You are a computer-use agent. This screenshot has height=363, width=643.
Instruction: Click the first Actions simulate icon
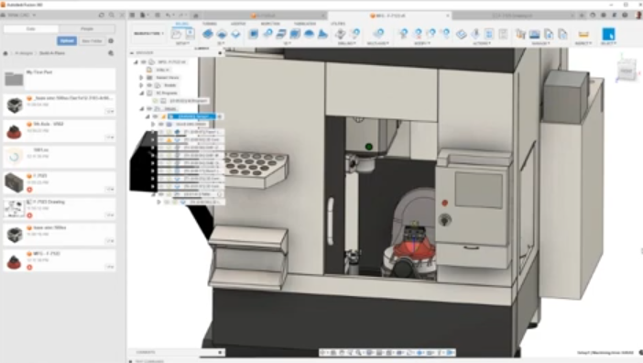point(462,34)
